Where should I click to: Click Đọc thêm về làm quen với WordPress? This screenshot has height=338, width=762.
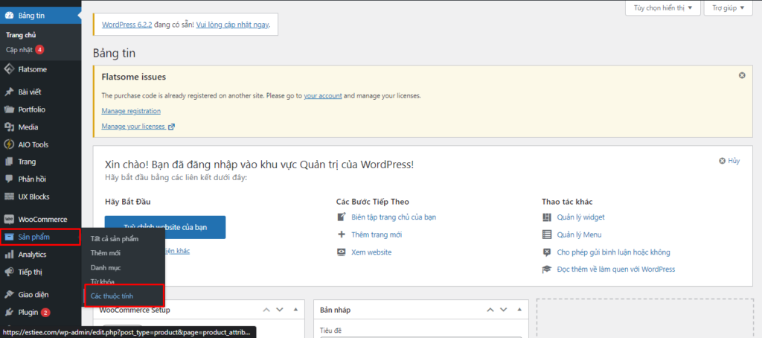click(615, 269)
